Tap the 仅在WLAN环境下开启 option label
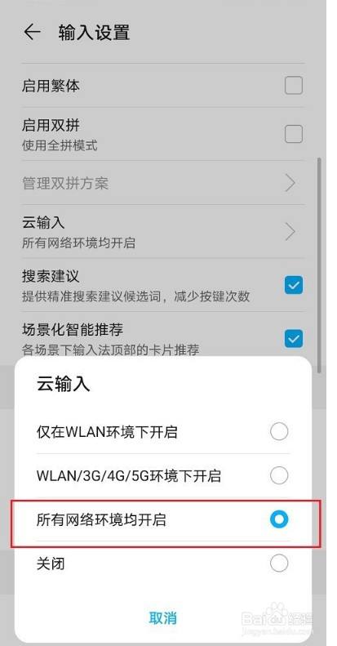This screenshot has height=646, width=337. 107,432
